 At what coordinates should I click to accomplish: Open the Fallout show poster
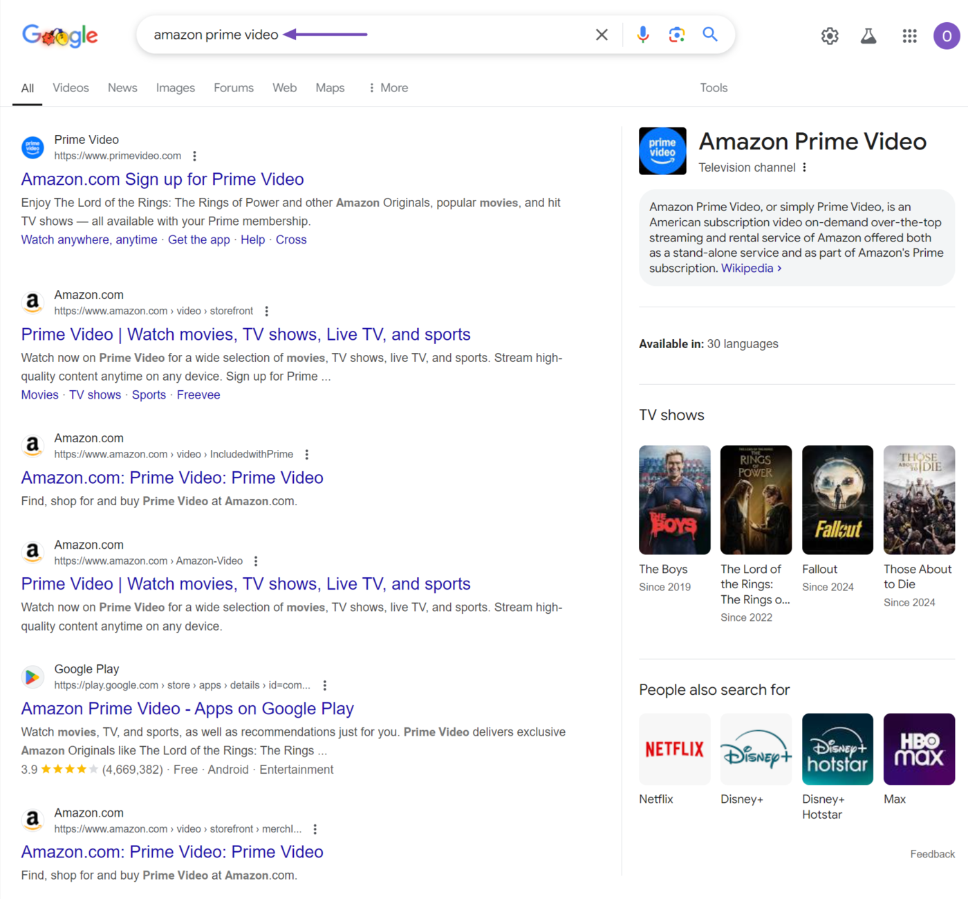[x=837, y=500]
